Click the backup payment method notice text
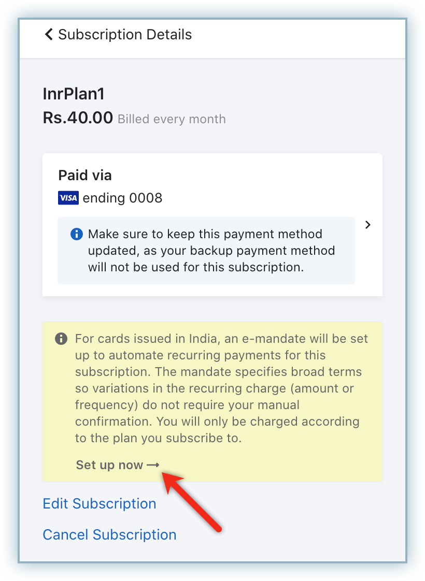 coord(212,251)
